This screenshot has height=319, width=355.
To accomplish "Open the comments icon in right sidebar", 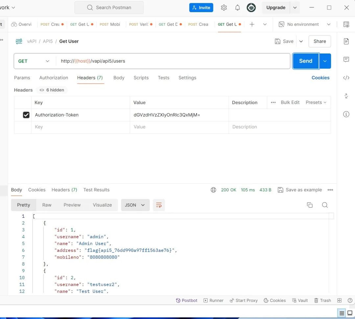I will (x=346, y=59).
